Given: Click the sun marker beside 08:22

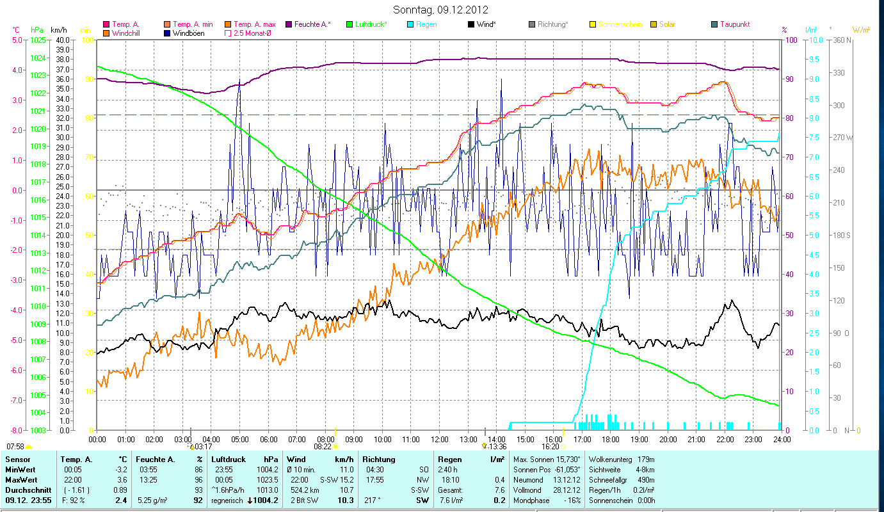Looking at the screenshot, I should (335, 446).
